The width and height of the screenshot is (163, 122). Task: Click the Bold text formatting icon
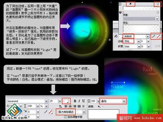click(75, 101)
